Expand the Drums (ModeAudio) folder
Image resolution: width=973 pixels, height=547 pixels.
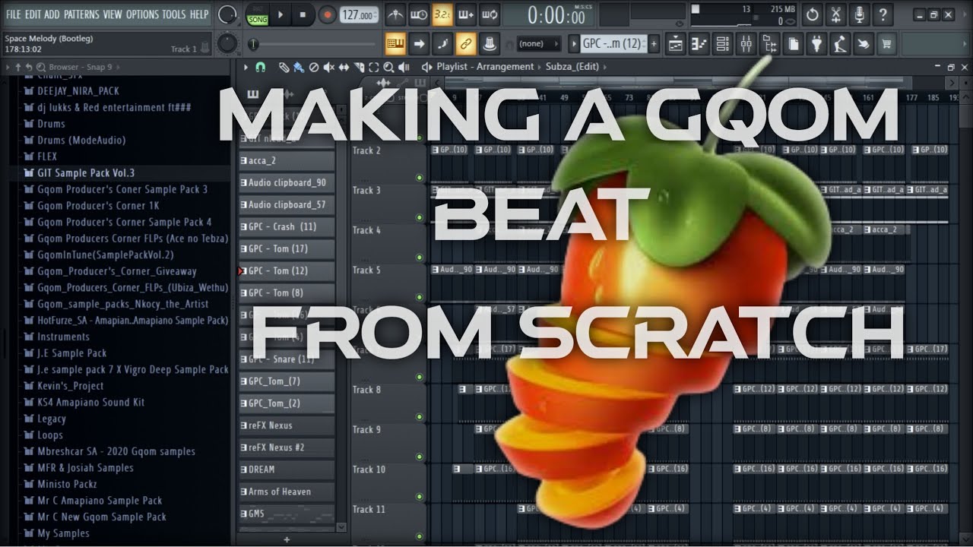point(81,140)
